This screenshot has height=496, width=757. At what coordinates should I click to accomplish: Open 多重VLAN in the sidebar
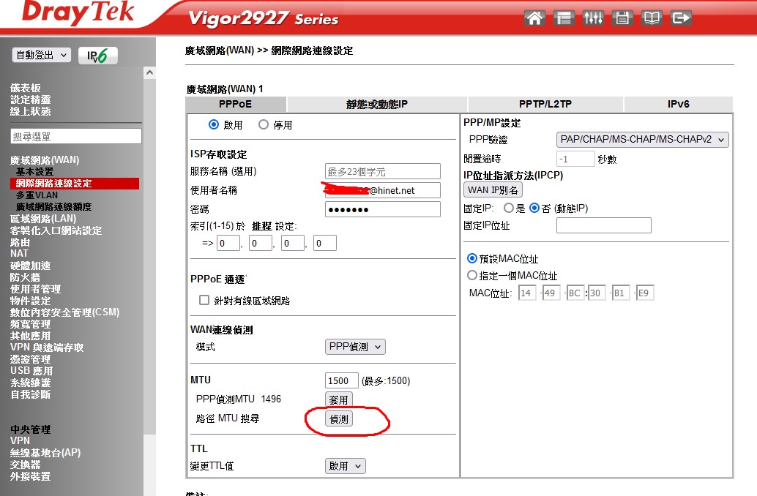click(37, 195)
